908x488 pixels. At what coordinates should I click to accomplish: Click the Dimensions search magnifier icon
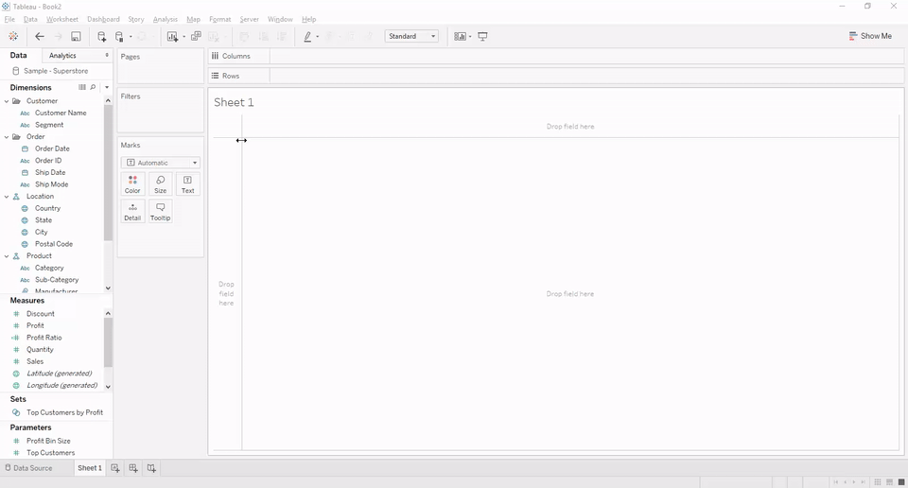(93, 87)
